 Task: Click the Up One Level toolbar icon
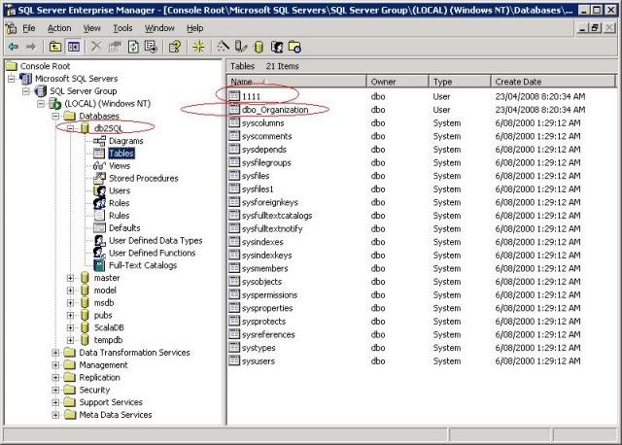[53, 46]
